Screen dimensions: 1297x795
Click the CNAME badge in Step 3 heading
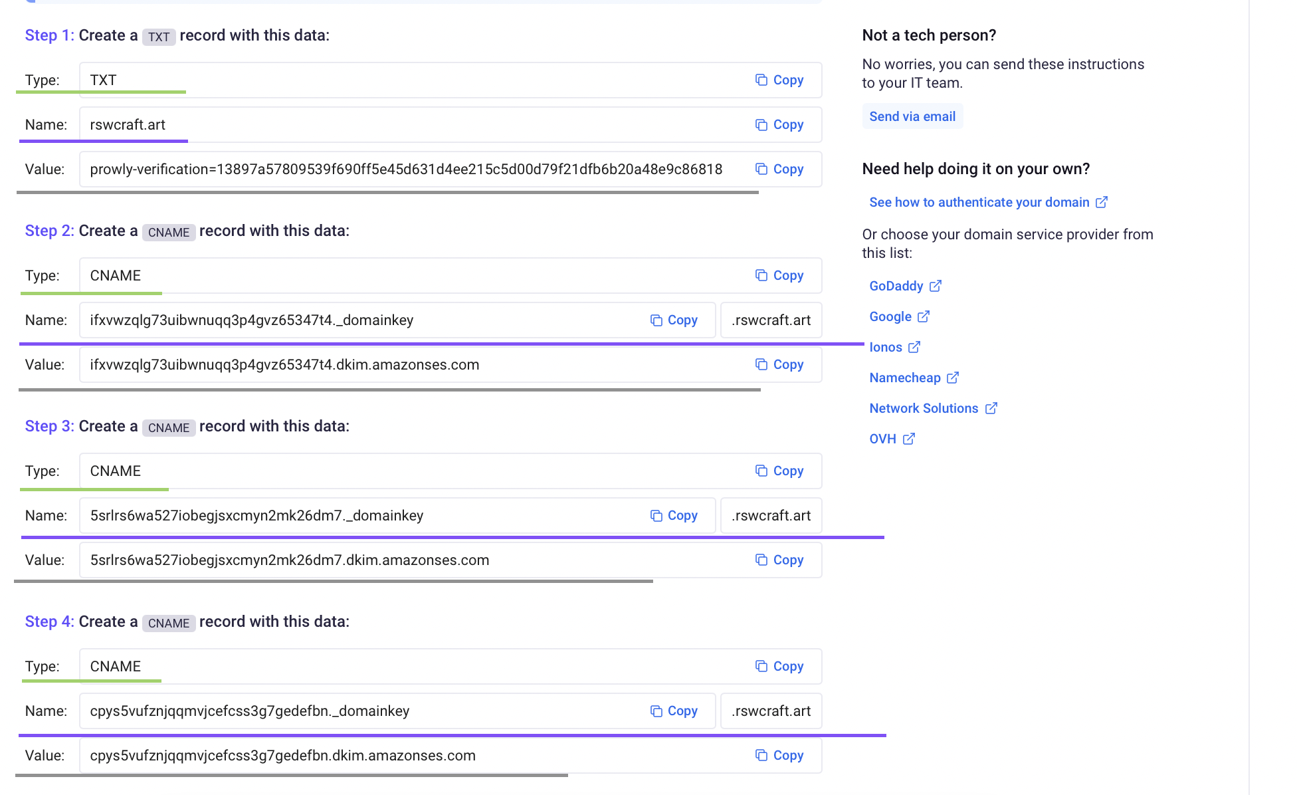pyautogui.click(x=169, y=427)
